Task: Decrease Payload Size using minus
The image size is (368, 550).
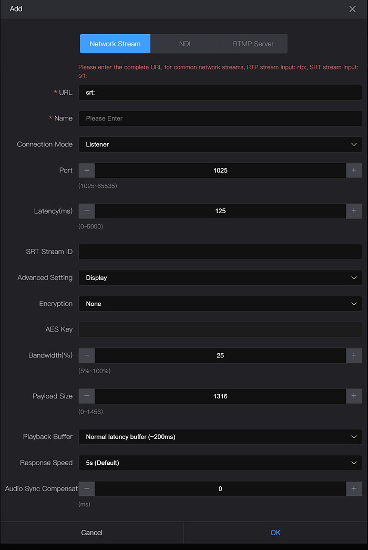Action: (x=87, y=396)
